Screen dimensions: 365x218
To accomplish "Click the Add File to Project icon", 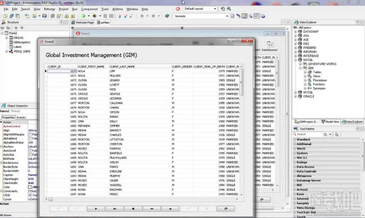I will pyautogui.click(x=66, y=16).
